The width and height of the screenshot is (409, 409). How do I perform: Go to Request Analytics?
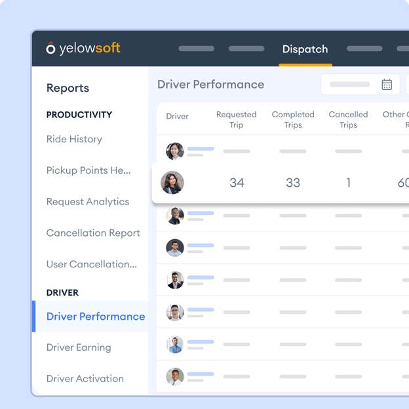[88, 202]
